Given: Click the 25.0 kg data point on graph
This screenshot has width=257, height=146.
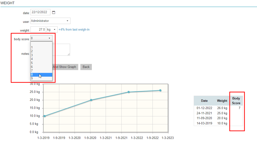Looking at the screenshot, I should [x=128, y=92].
